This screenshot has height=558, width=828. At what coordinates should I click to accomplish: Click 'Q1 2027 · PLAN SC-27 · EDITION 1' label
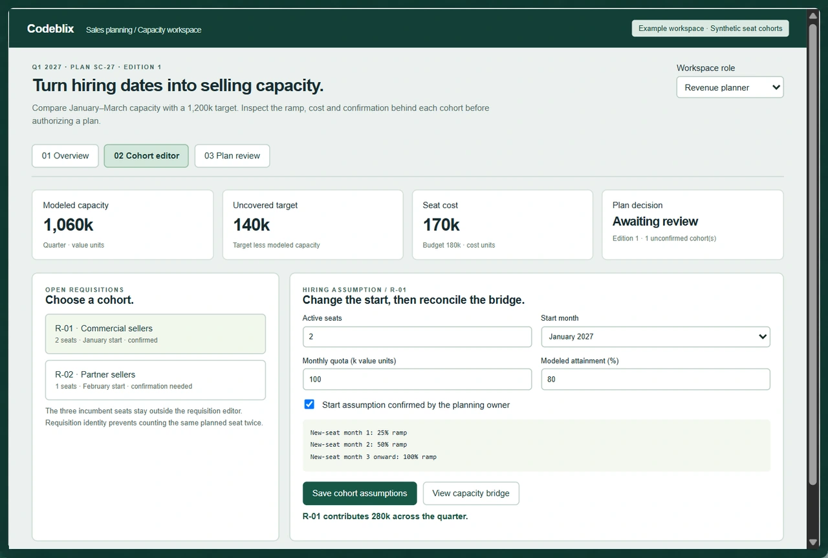97,67
